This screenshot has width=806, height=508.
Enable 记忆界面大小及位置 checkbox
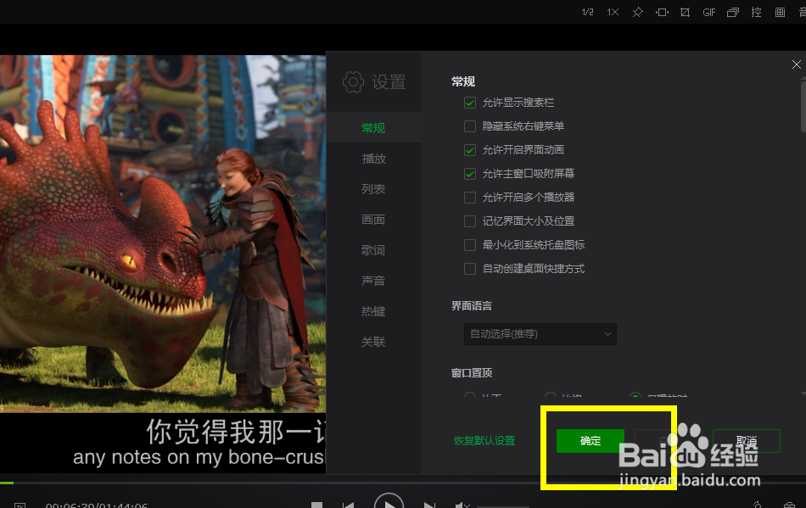(470, 221)
